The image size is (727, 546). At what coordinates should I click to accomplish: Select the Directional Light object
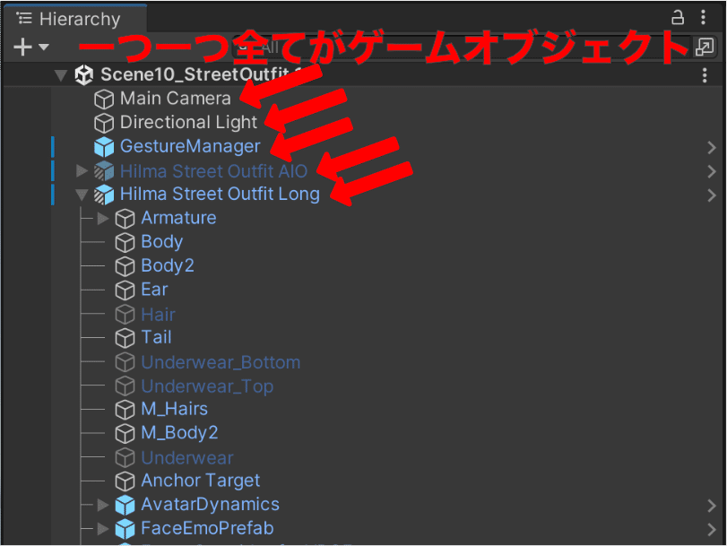[x=188, y=123]
